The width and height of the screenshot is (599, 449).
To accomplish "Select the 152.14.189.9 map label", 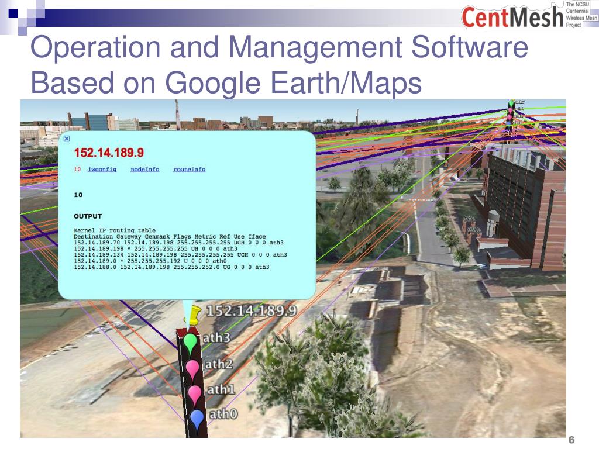I will (252, 311).
